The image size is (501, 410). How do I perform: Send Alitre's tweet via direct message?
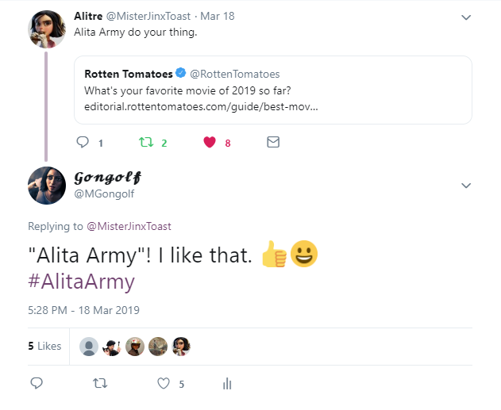[x=273, y=143]
